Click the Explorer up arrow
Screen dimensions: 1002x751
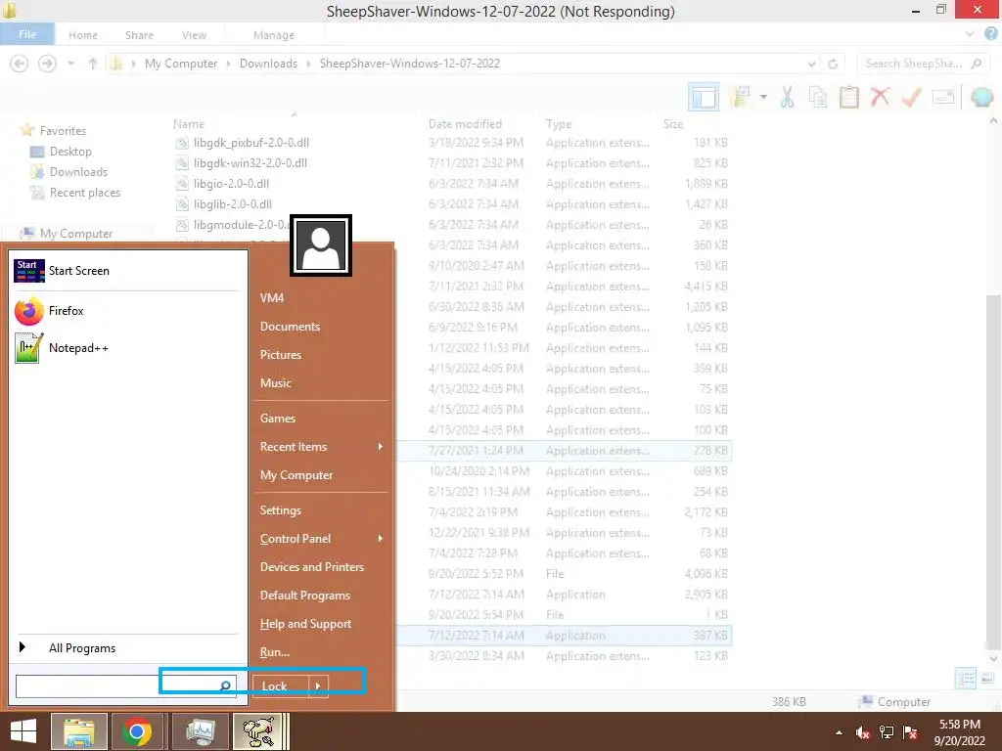93,64
